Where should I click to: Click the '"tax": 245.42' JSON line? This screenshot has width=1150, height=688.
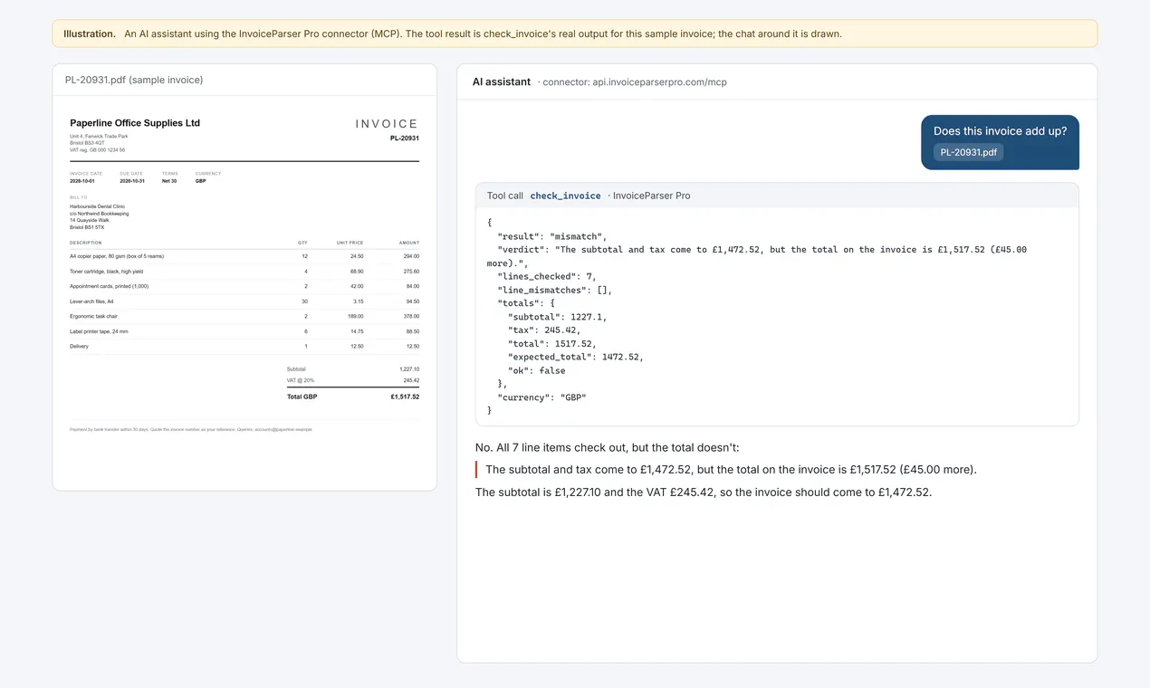point(544,330)
